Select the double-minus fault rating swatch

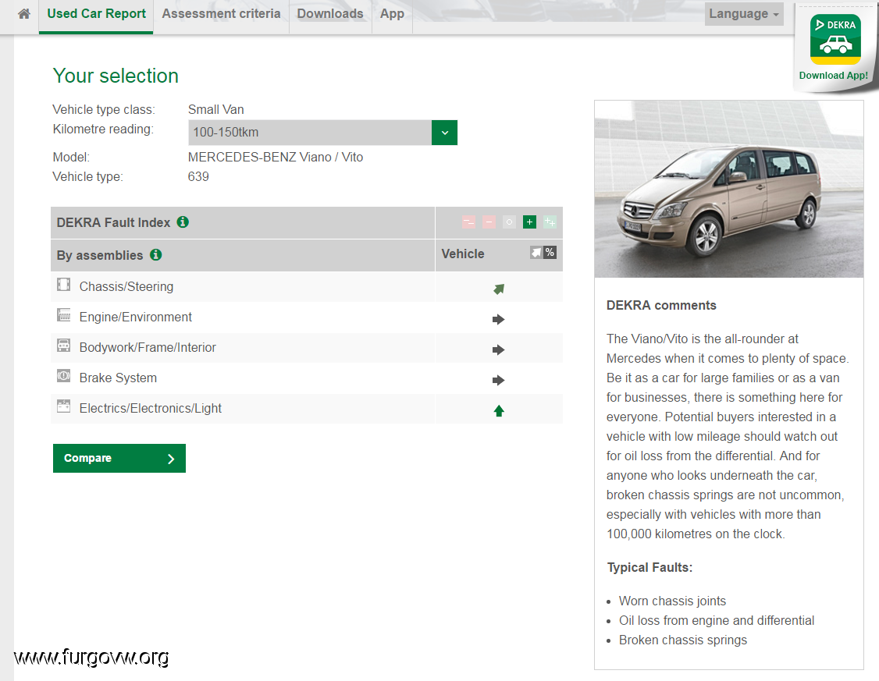tap(468, 222)
